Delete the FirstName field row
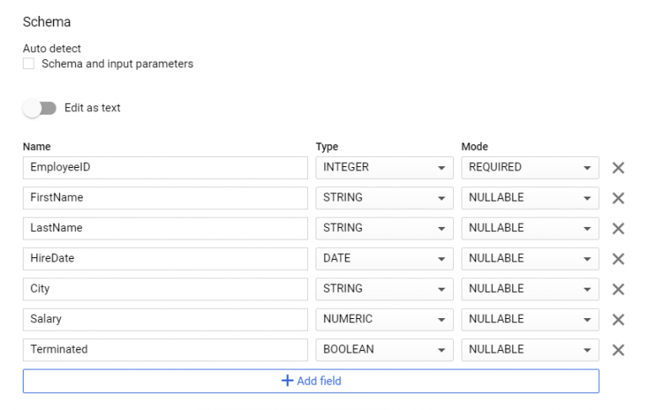The width and height of the screenshot is (648, 410). pos(618,198)
